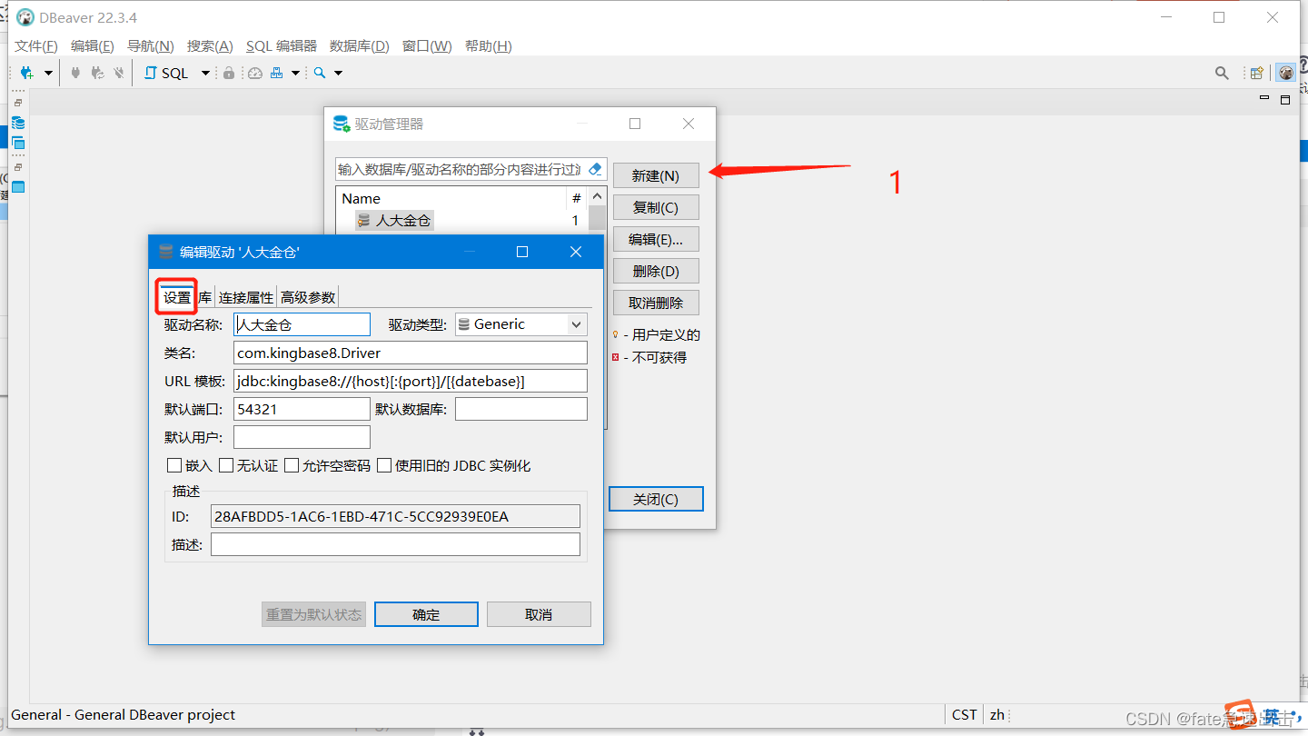
Task: Click the 默认端口 54321 field
Action: click(x=302, y=409)
